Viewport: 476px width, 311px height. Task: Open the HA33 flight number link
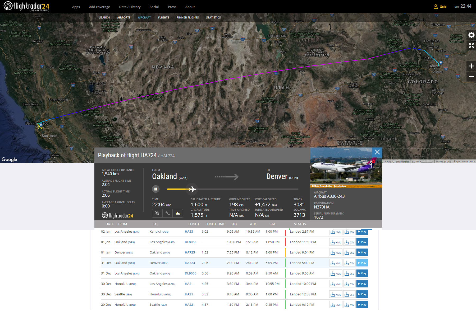189,232
